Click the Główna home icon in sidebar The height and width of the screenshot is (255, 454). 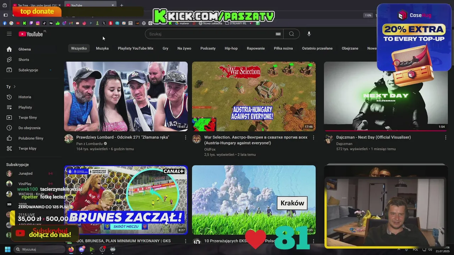tap(10, 49)
